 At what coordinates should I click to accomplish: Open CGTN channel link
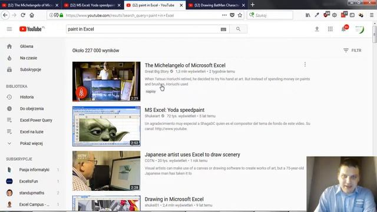click(150, 161)
